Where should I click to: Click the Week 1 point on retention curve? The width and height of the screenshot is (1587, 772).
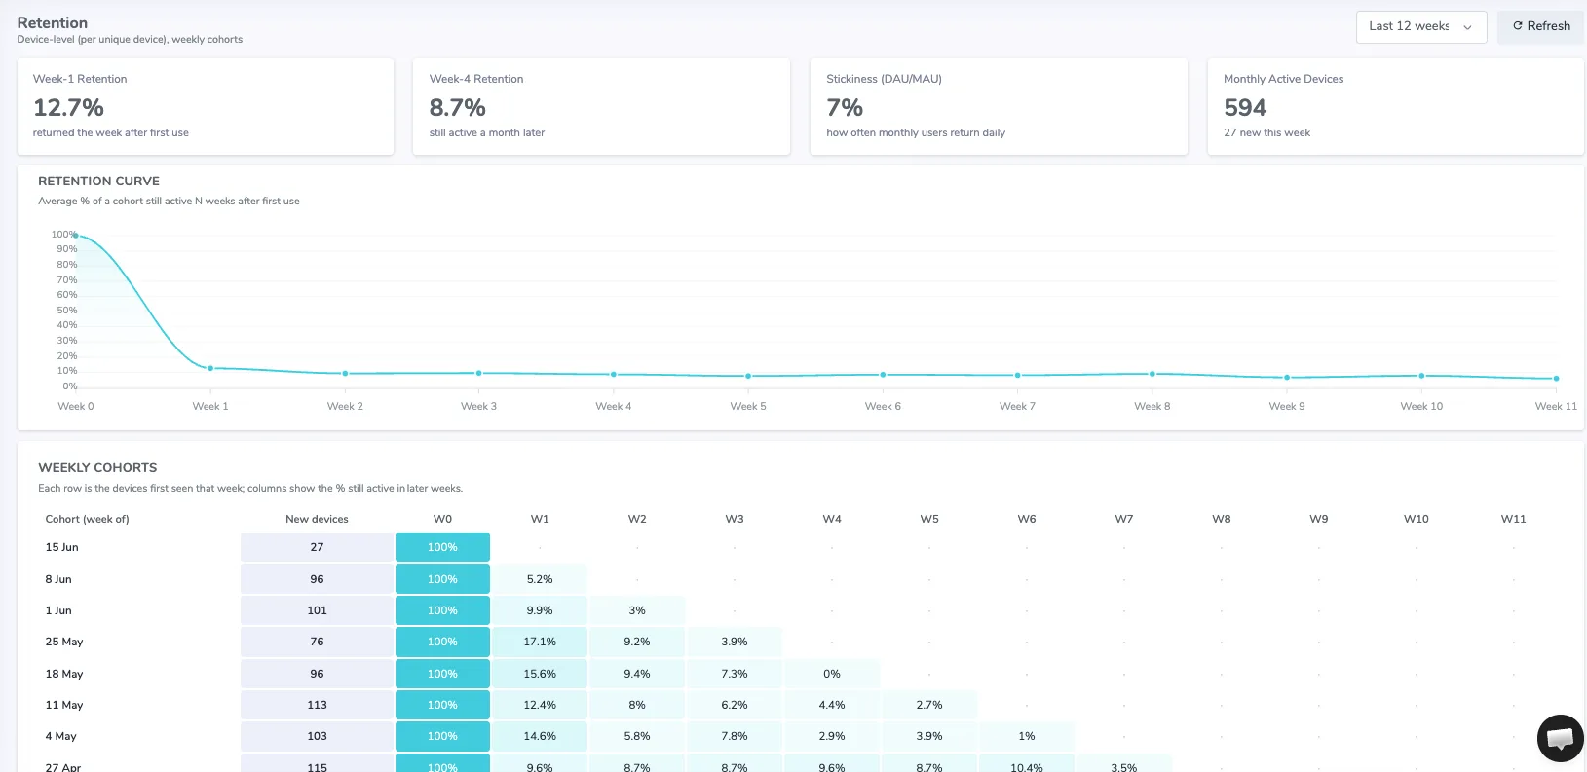(210, 368)
